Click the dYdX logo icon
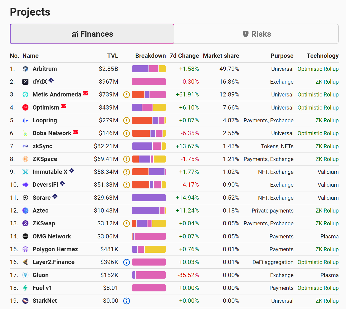The width and height of the screenshot is (346, 309). click(25, 82)
